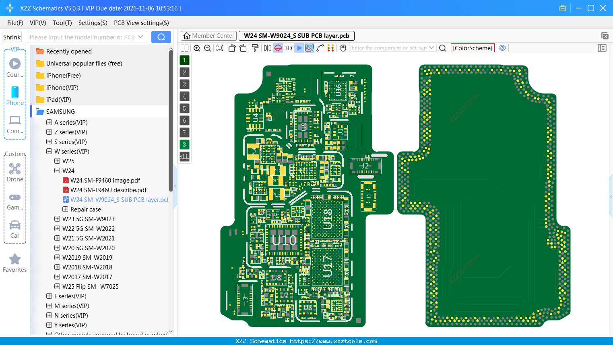Zoom out of the PCB view
Image resolution: width=613 pixels, height=345 pixels.
[x=207, y=48]
